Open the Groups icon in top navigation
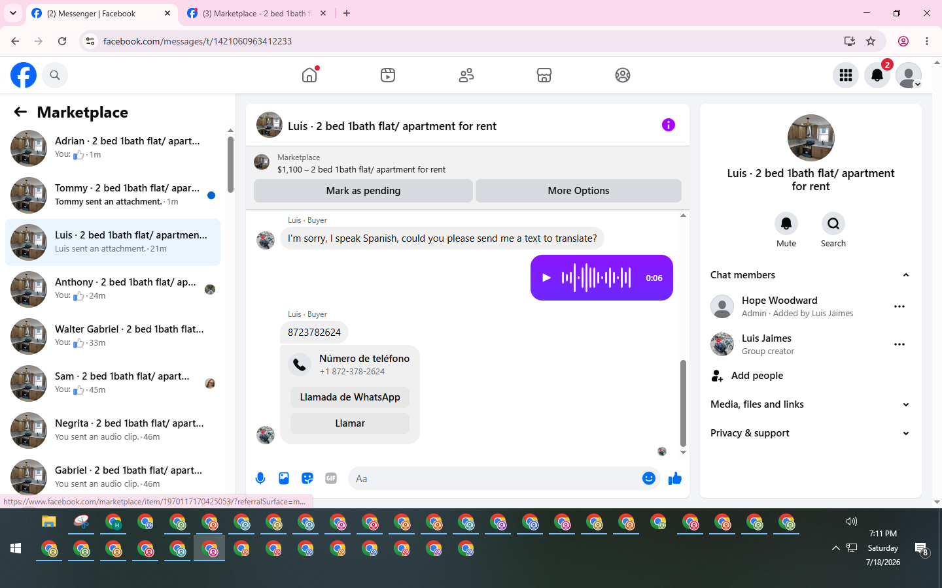Image resolution: width=942 pixels, height=588 pixels. tap(623, 75)
